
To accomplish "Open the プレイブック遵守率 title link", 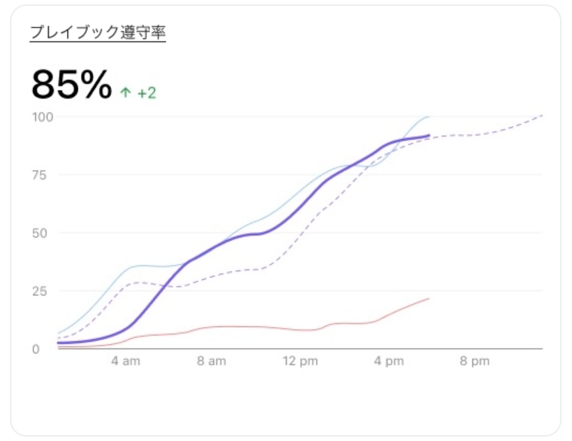I will [98, 33].
